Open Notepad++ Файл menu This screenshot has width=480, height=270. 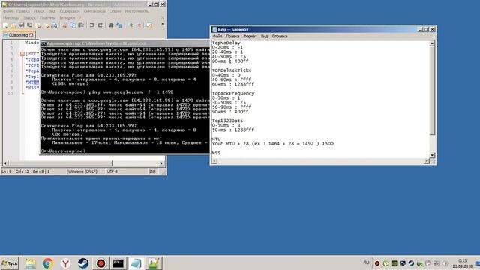(8, 11)
